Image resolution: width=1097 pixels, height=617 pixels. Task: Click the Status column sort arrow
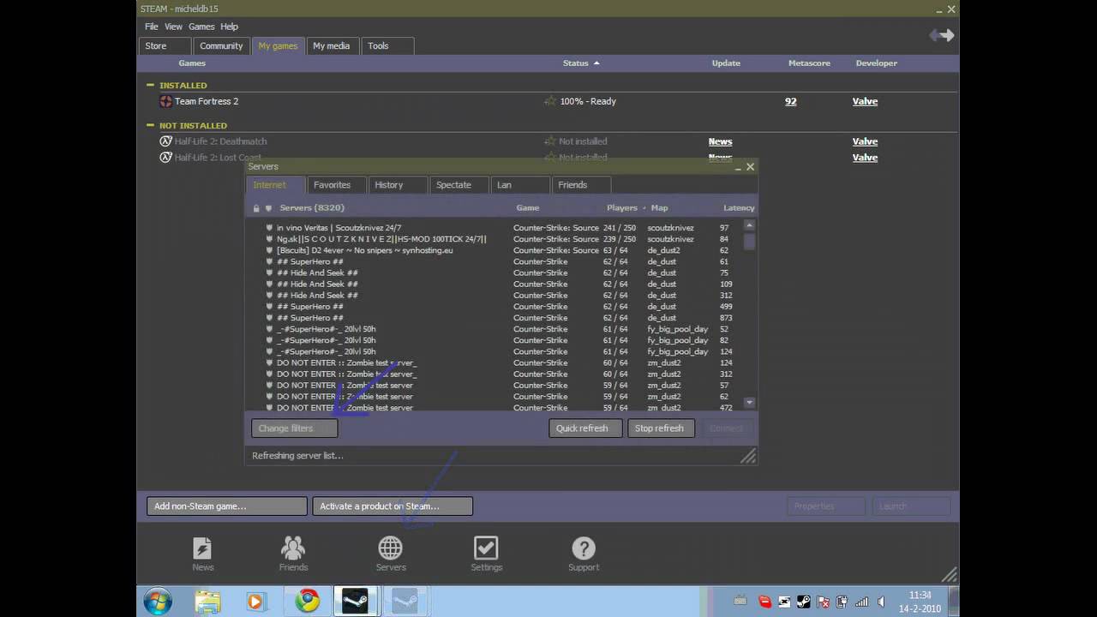pyautogui.click(x=596, y=63)
